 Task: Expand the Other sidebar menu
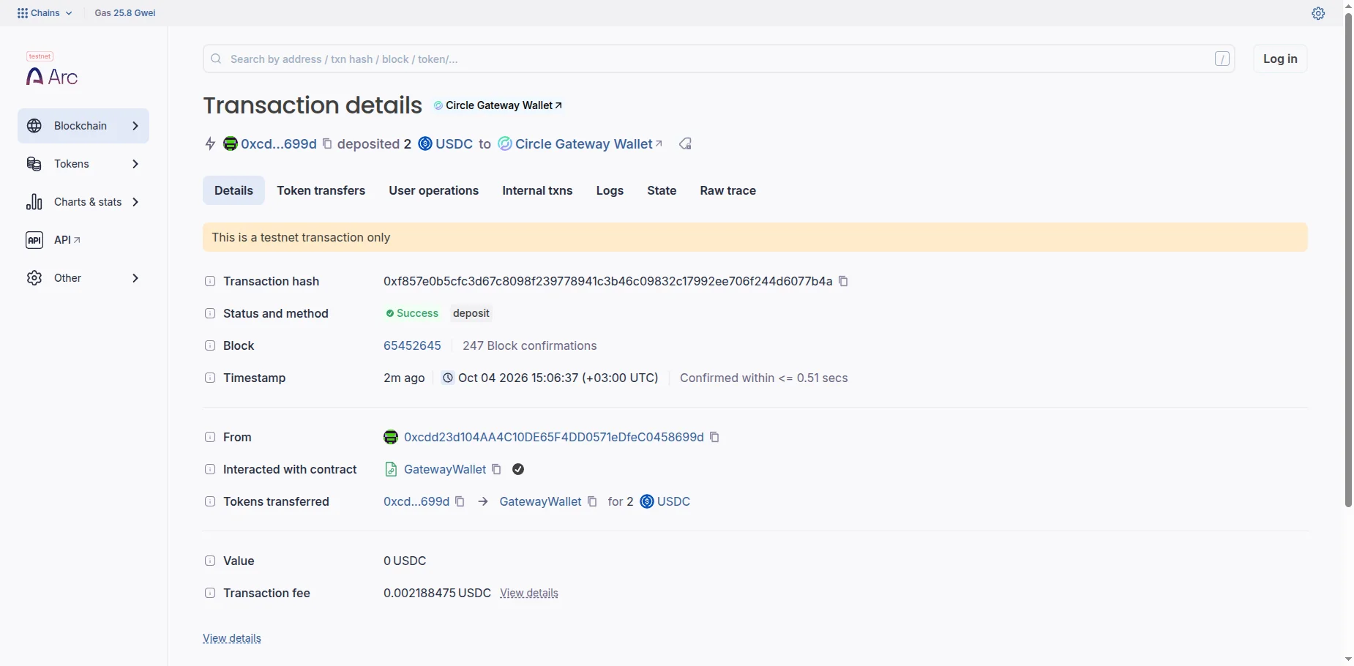click(83, 278)
